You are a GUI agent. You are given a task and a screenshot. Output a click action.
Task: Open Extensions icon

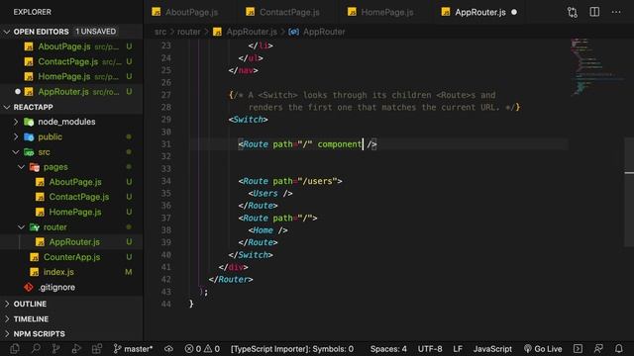97,349
